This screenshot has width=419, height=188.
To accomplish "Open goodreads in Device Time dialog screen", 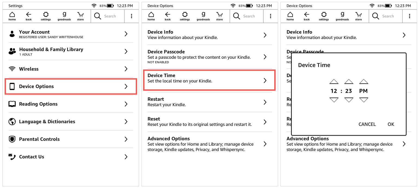I will [x=342, y=16].
